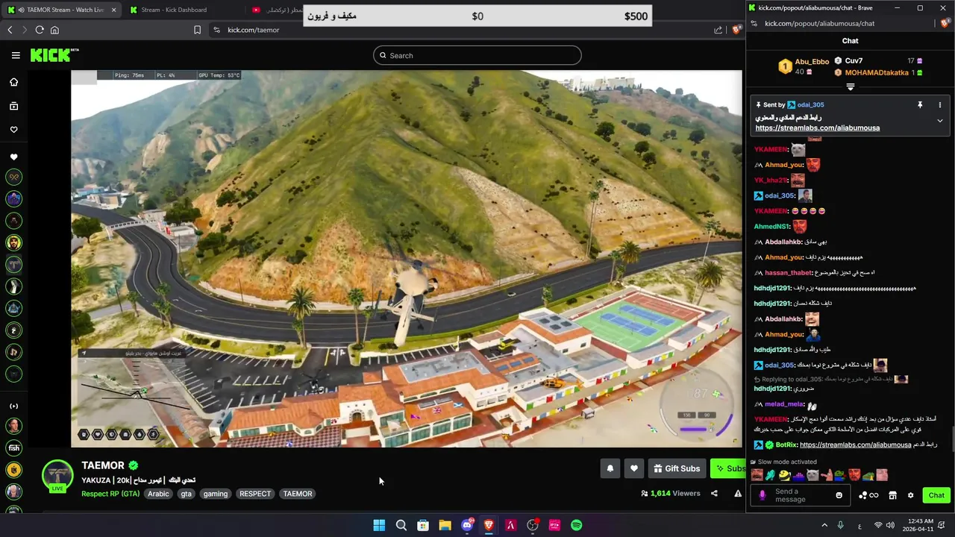Select the gaming tag
This screenshot has width=955, height=537.
tap(216, 494)
